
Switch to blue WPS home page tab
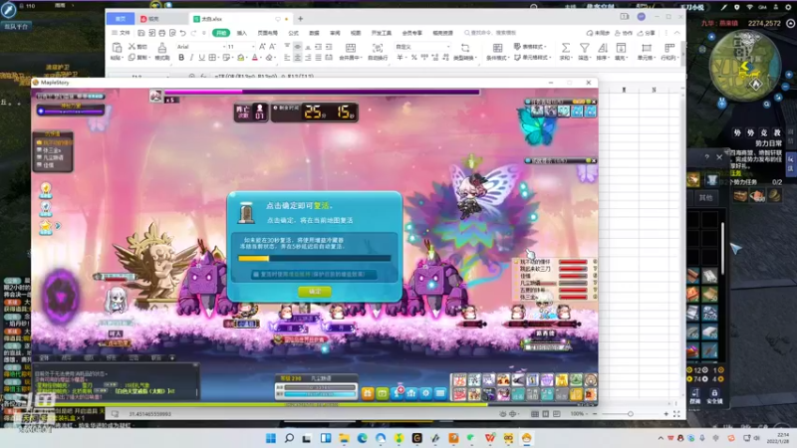121,19
